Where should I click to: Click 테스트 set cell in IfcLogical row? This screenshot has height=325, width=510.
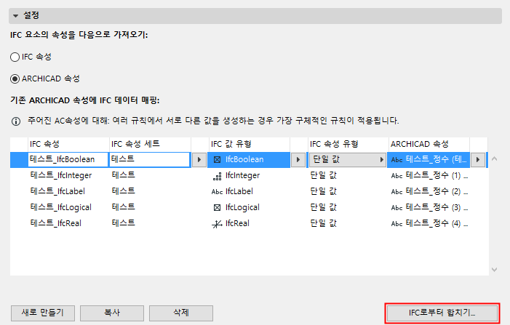pos(123,207)
